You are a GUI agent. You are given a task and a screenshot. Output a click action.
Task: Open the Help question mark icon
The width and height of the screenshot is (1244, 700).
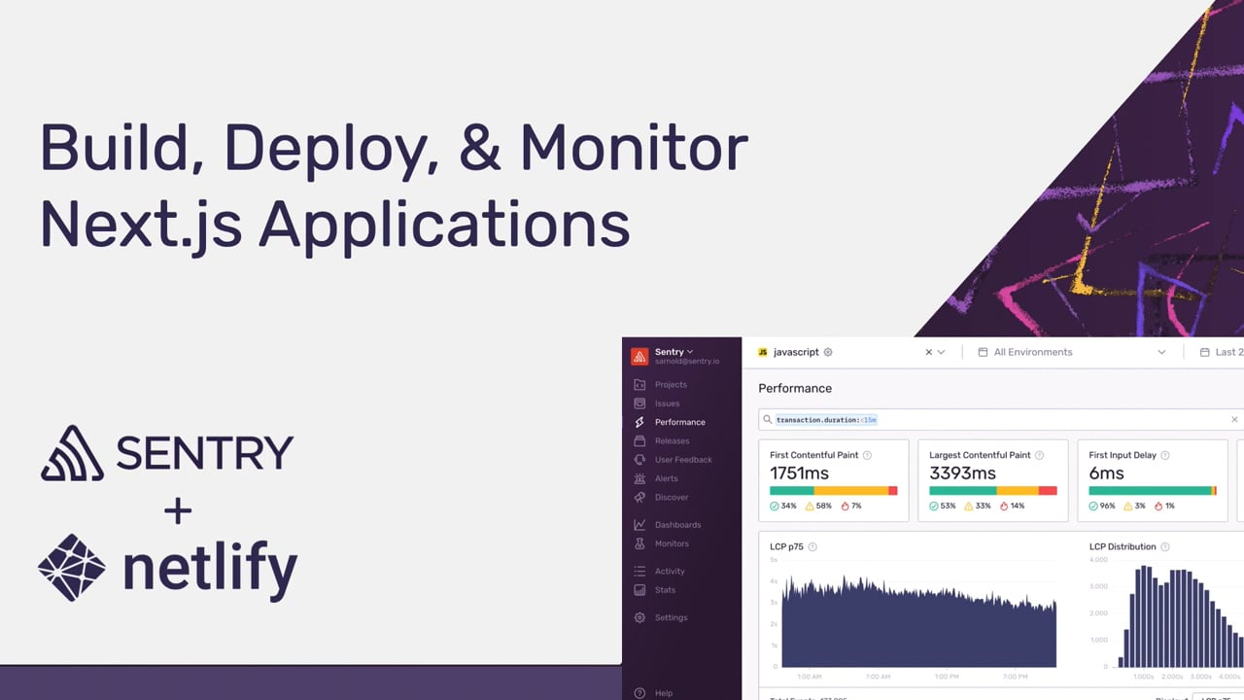coord(639,693)
